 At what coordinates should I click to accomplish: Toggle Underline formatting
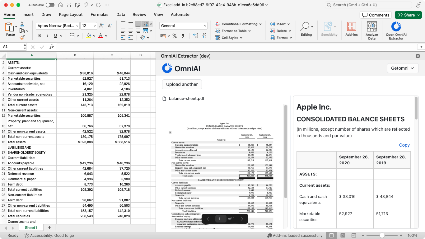(56, 36)
